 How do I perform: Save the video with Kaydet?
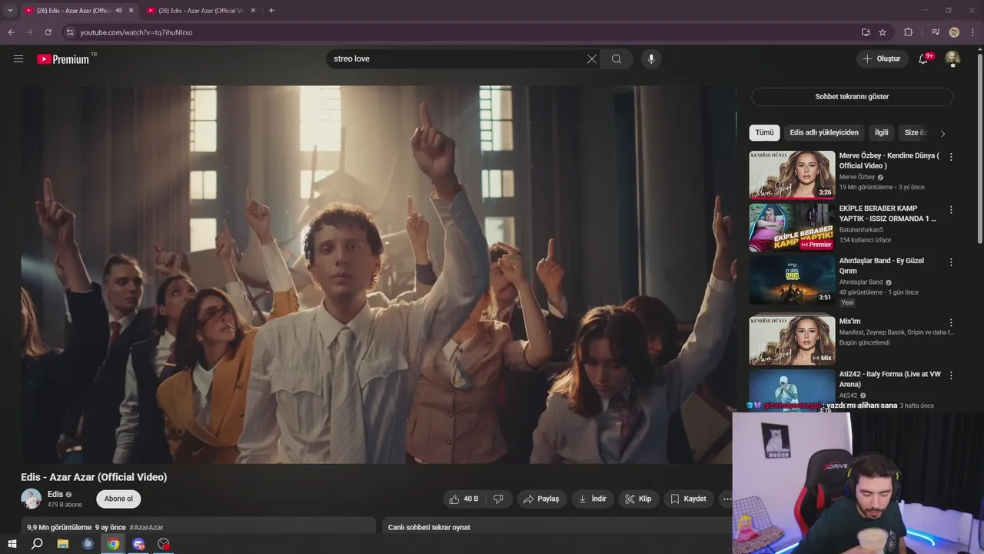click(x=688, y=499)
